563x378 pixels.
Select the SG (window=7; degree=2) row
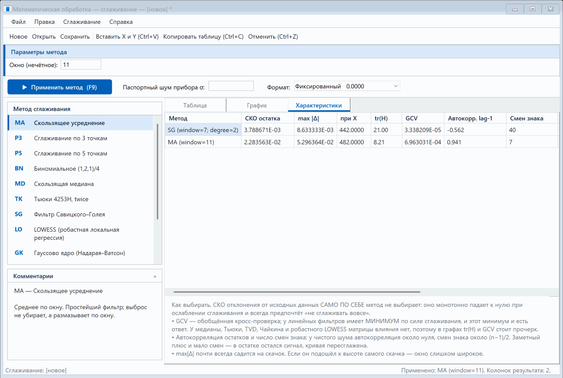[361, 130]
